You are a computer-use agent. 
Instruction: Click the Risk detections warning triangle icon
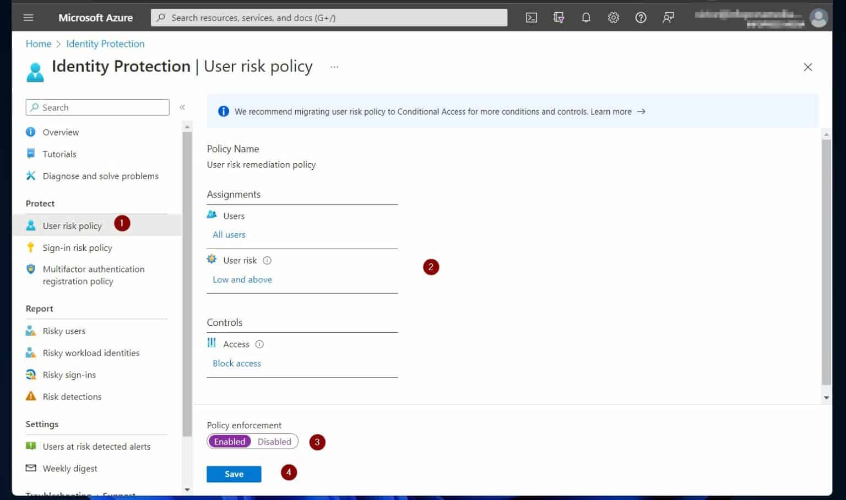(x=31, y=396)
